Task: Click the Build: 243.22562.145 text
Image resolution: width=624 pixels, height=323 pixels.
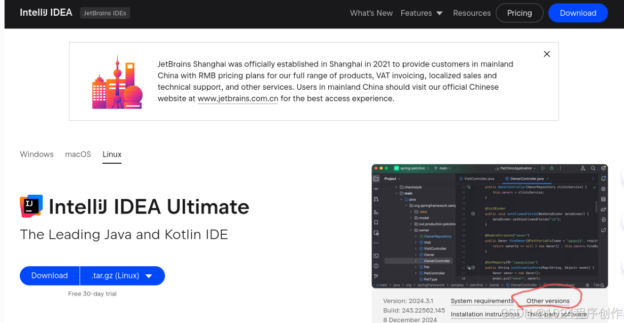Action: (414, 310)
